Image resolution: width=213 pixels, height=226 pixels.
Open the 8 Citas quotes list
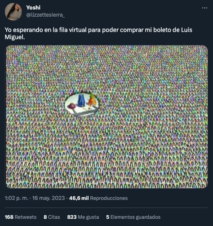point(52,217)
